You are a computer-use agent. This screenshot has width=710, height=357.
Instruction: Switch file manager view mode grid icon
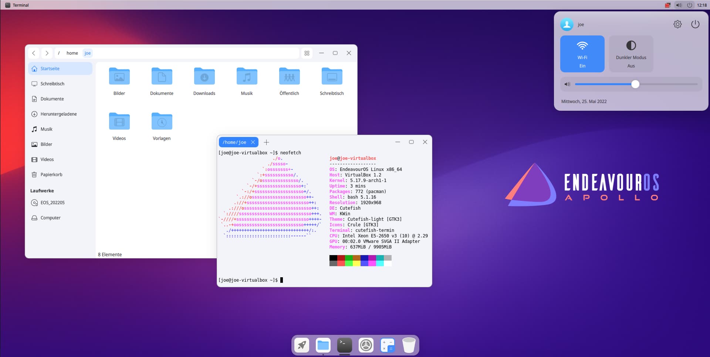[307, 53]
